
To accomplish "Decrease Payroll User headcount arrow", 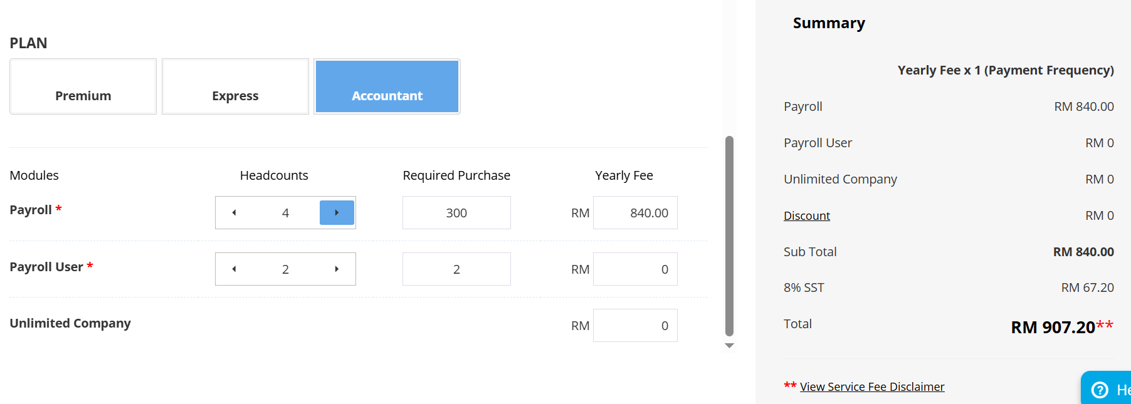I will coord(234,269).
